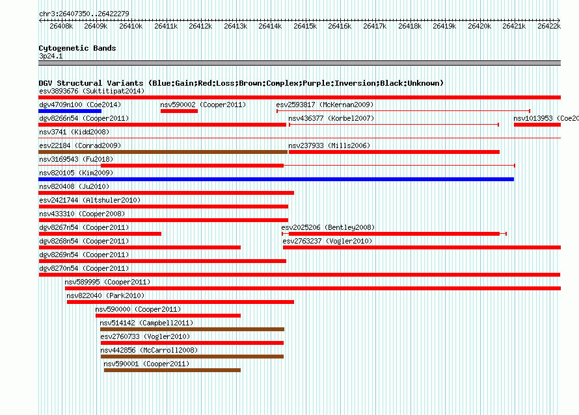The image size is (579, 415).
Task: Select the nsv1013953 variant label
Action: 546,118
